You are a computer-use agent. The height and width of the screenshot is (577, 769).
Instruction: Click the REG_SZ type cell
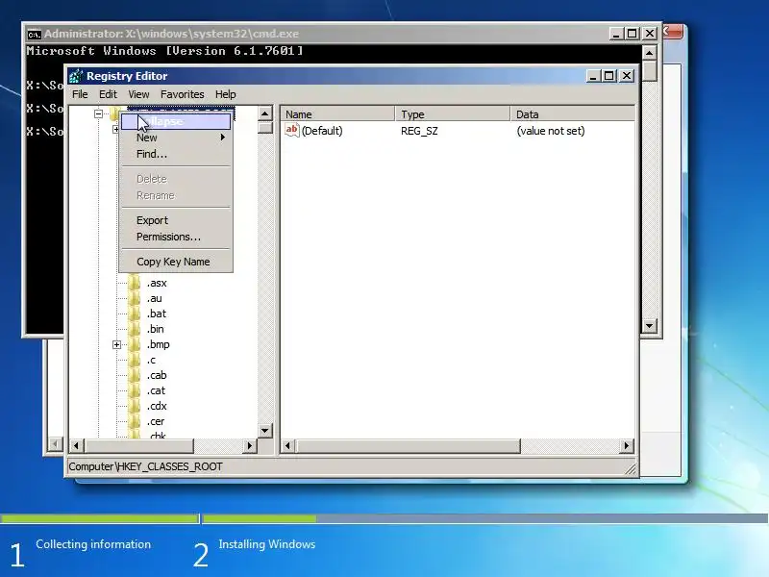point(419,131)
